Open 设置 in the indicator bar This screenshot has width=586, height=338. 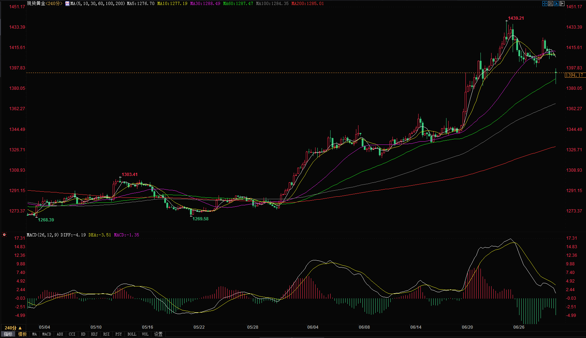[x=158, y=334]
